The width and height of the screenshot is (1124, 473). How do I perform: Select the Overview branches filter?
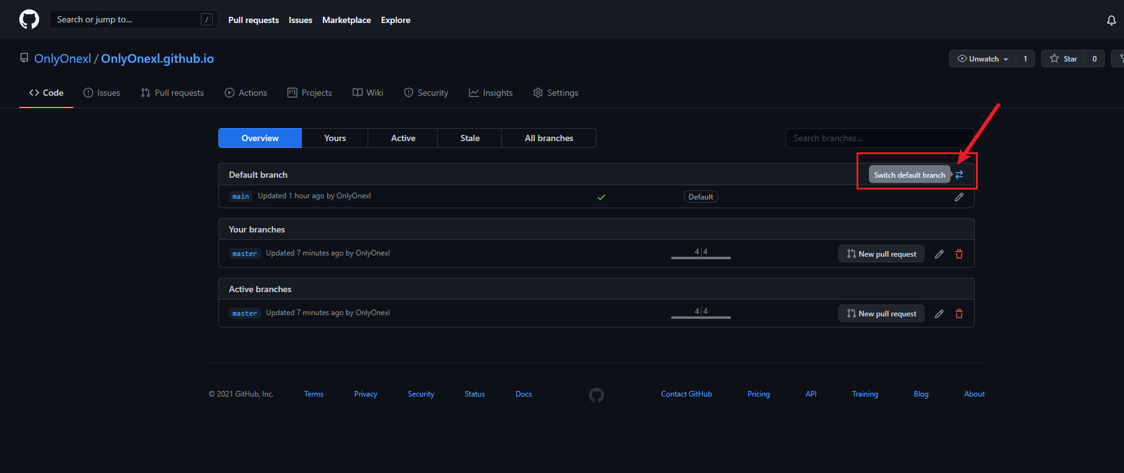[260, 138]
